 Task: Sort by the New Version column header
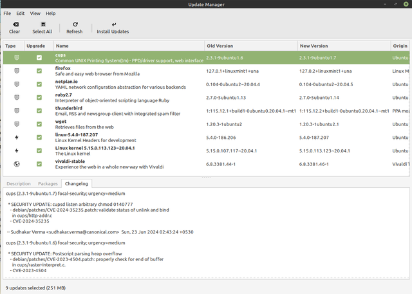[x=344, y=46]
